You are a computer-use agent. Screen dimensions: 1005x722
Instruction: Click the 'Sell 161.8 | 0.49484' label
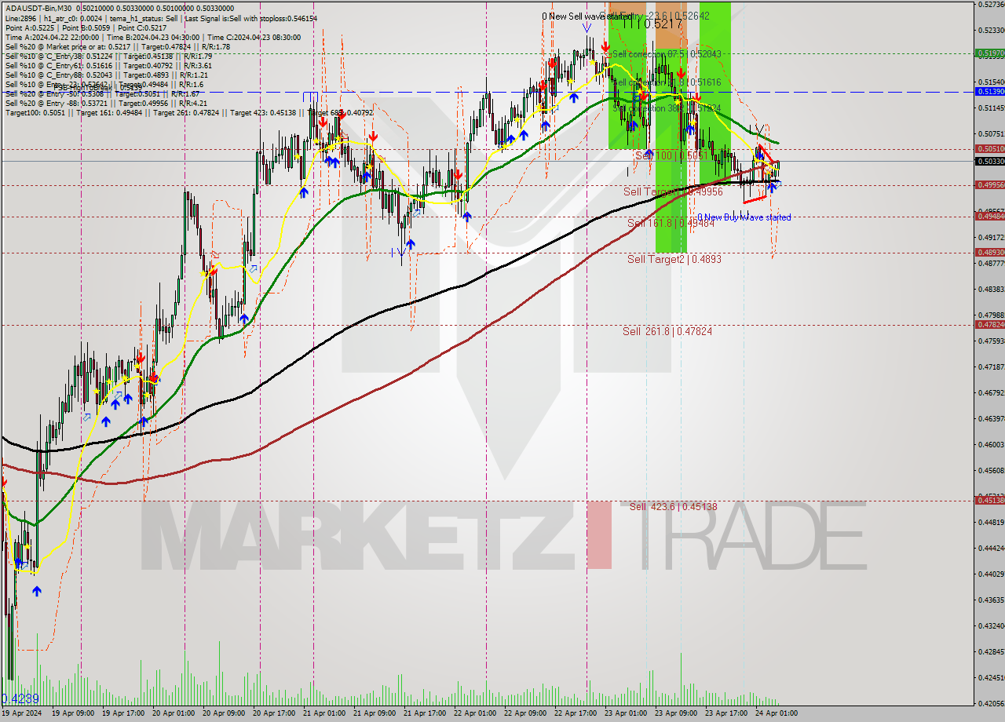pos(671,223)
